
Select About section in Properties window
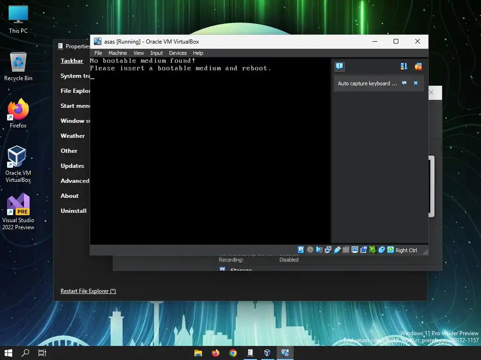click(70, 195)
